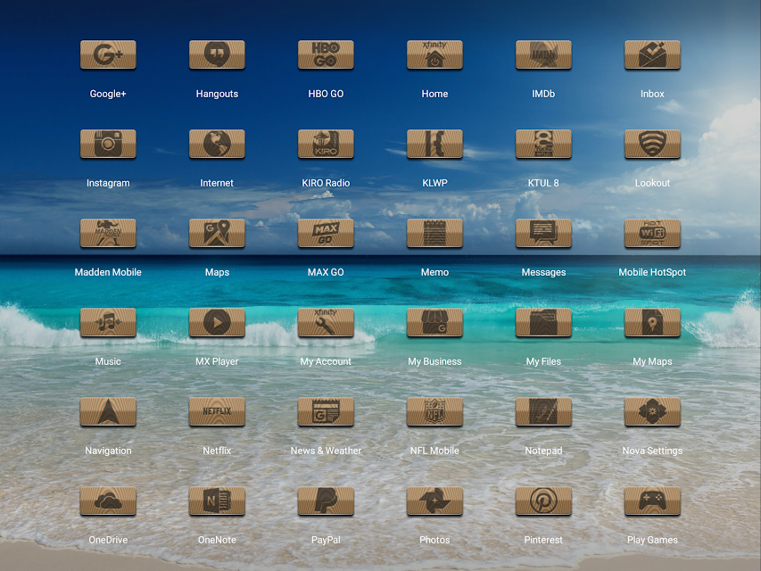Launch Hangouts from the wooden icon
Image resolution: width=761 pixels, height=571 pixels.
point(217,54)
